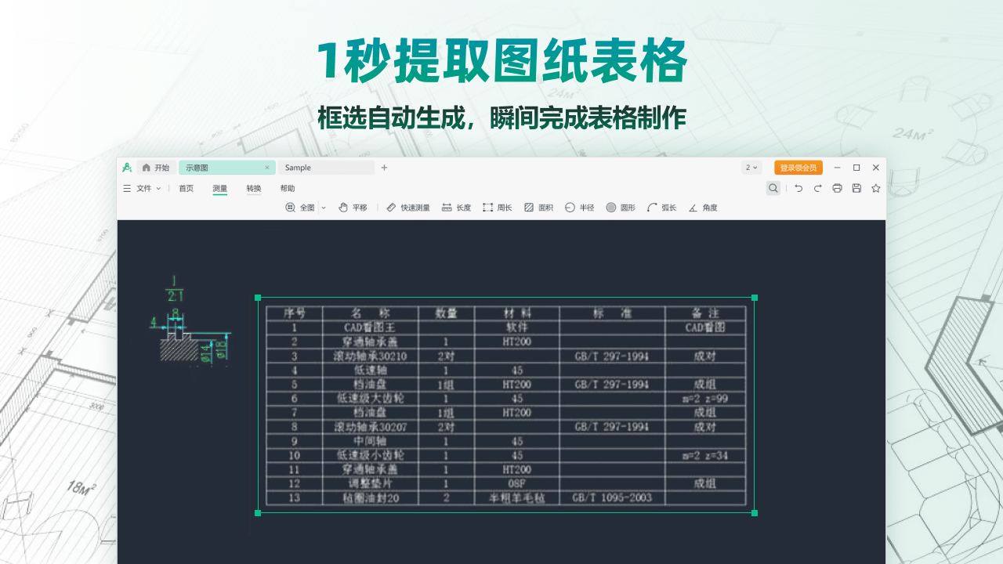The image size is (1003, 564).
Task: Maximize the application window
Action: (x=856, y=168)
